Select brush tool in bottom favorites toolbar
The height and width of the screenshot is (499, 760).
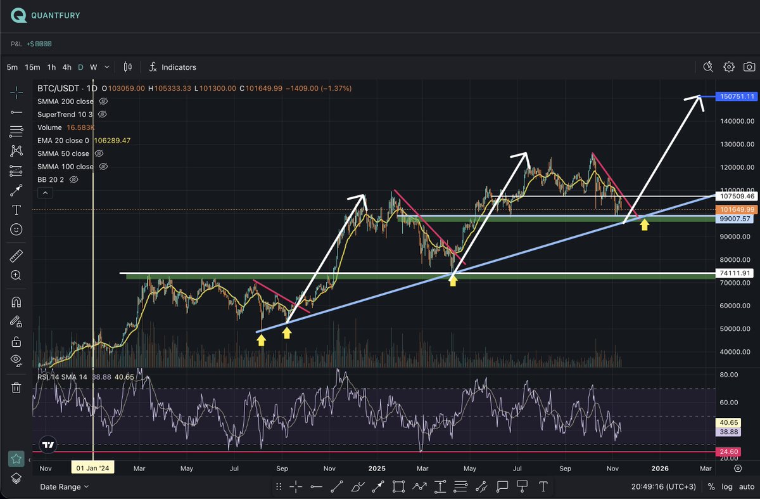(x=357, y=486)
